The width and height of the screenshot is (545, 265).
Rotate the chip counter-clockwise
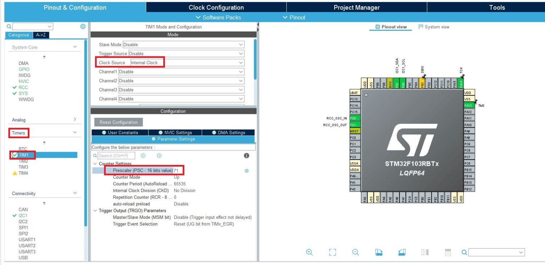[401, 252]
